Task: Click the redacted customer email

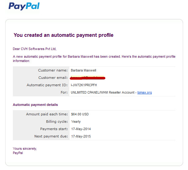Action: coord(87,78)
